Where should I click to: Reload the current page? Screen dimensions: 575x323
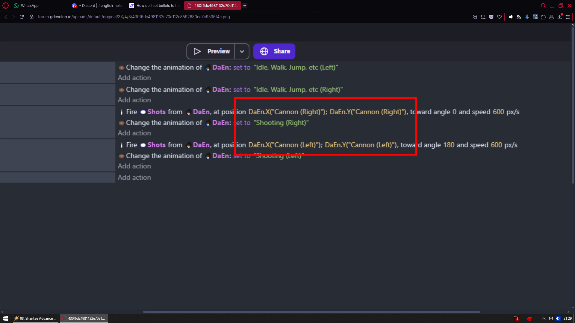(x=22, y=17)
